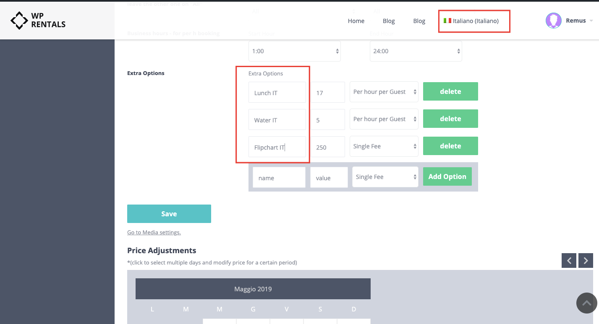Screen dimensions: 599x324
Task: Select the first Blog menu item
Action: 388,21
